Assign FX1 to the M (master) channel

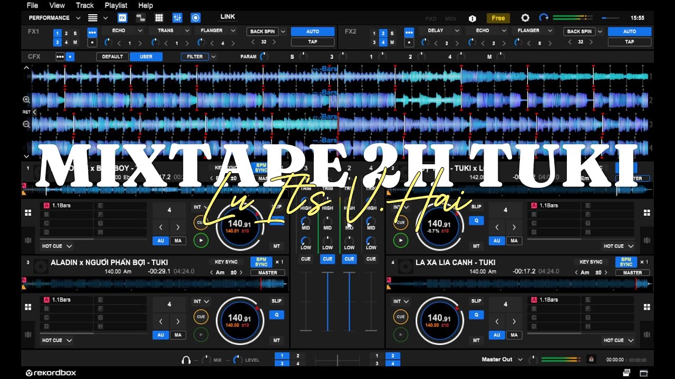pos(75,42)
